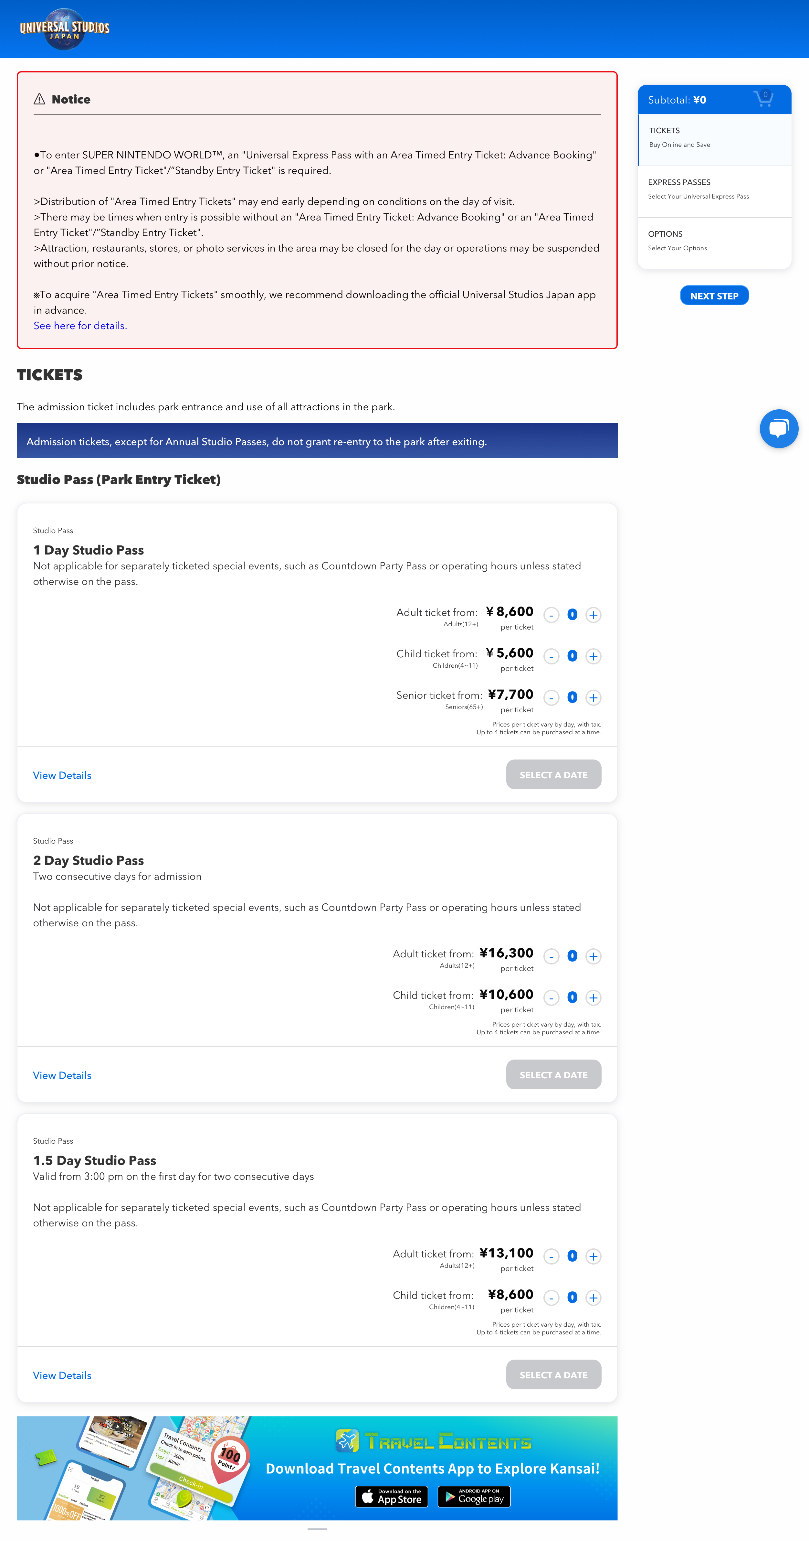Click the 'Studio Pass (Park Entry Ticket)' heading

(118, 480)
